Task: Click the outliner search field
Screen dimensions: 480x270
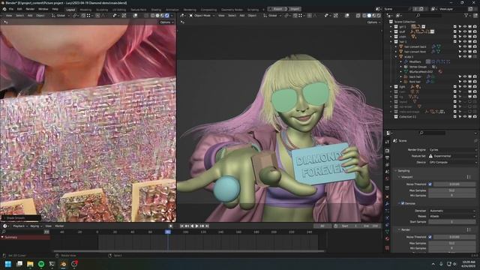Action: tap(430, 15)
